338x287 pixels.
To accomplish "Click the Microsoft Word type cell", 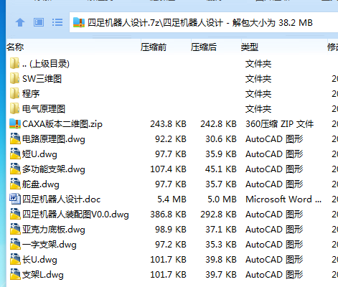I will pyautogui.click(x=283, y=199).
